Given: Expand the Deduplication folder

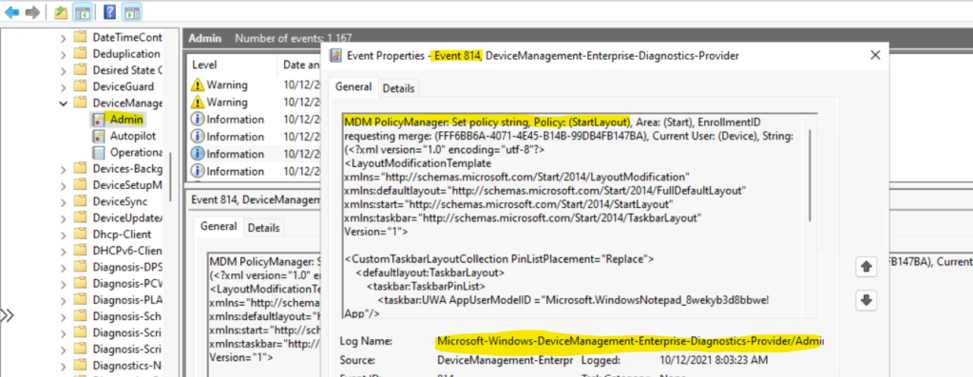Looking at the screenshot, I should [64, 54].
